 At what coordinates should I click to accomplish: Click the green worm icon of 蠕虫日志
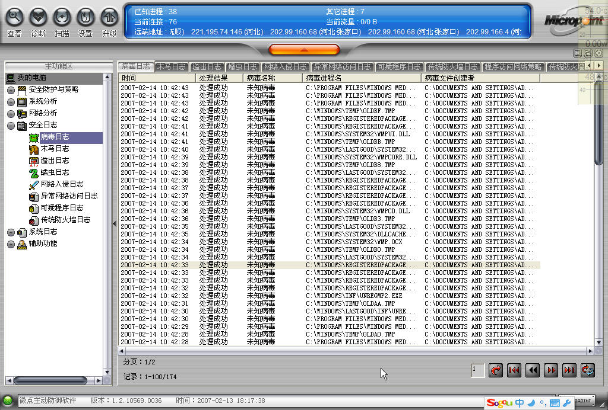point(34,173)
